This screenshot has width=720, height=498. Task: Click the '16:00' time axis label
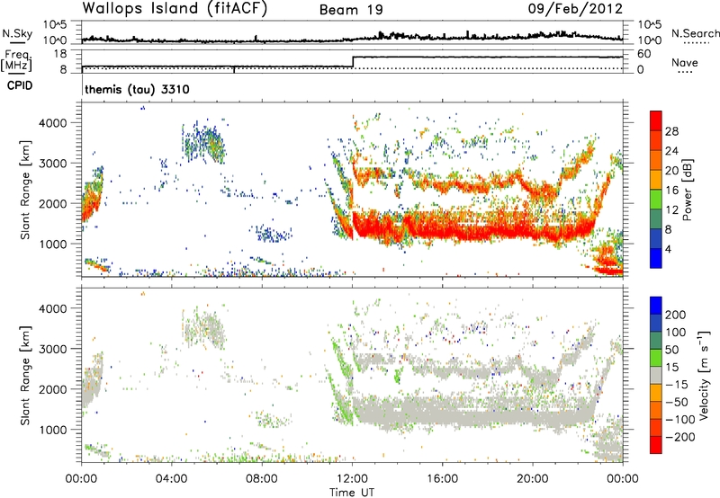click(x=442, y=479)
